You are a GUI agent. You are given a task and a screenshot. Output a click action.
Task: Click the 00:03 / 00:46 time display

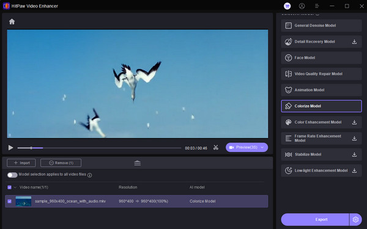point(196,148)
